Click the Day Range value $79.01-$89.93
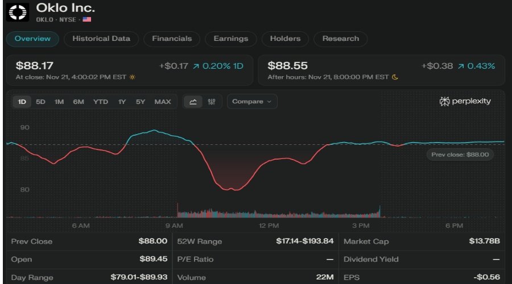 click(139, 278)
